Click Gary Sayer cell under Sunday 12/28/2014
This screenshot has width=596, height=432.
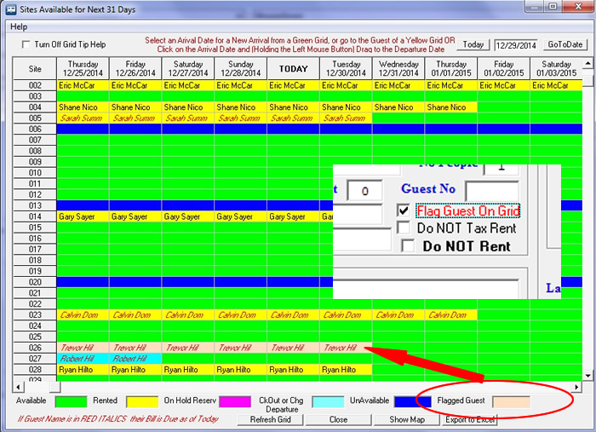pos(241,216)
